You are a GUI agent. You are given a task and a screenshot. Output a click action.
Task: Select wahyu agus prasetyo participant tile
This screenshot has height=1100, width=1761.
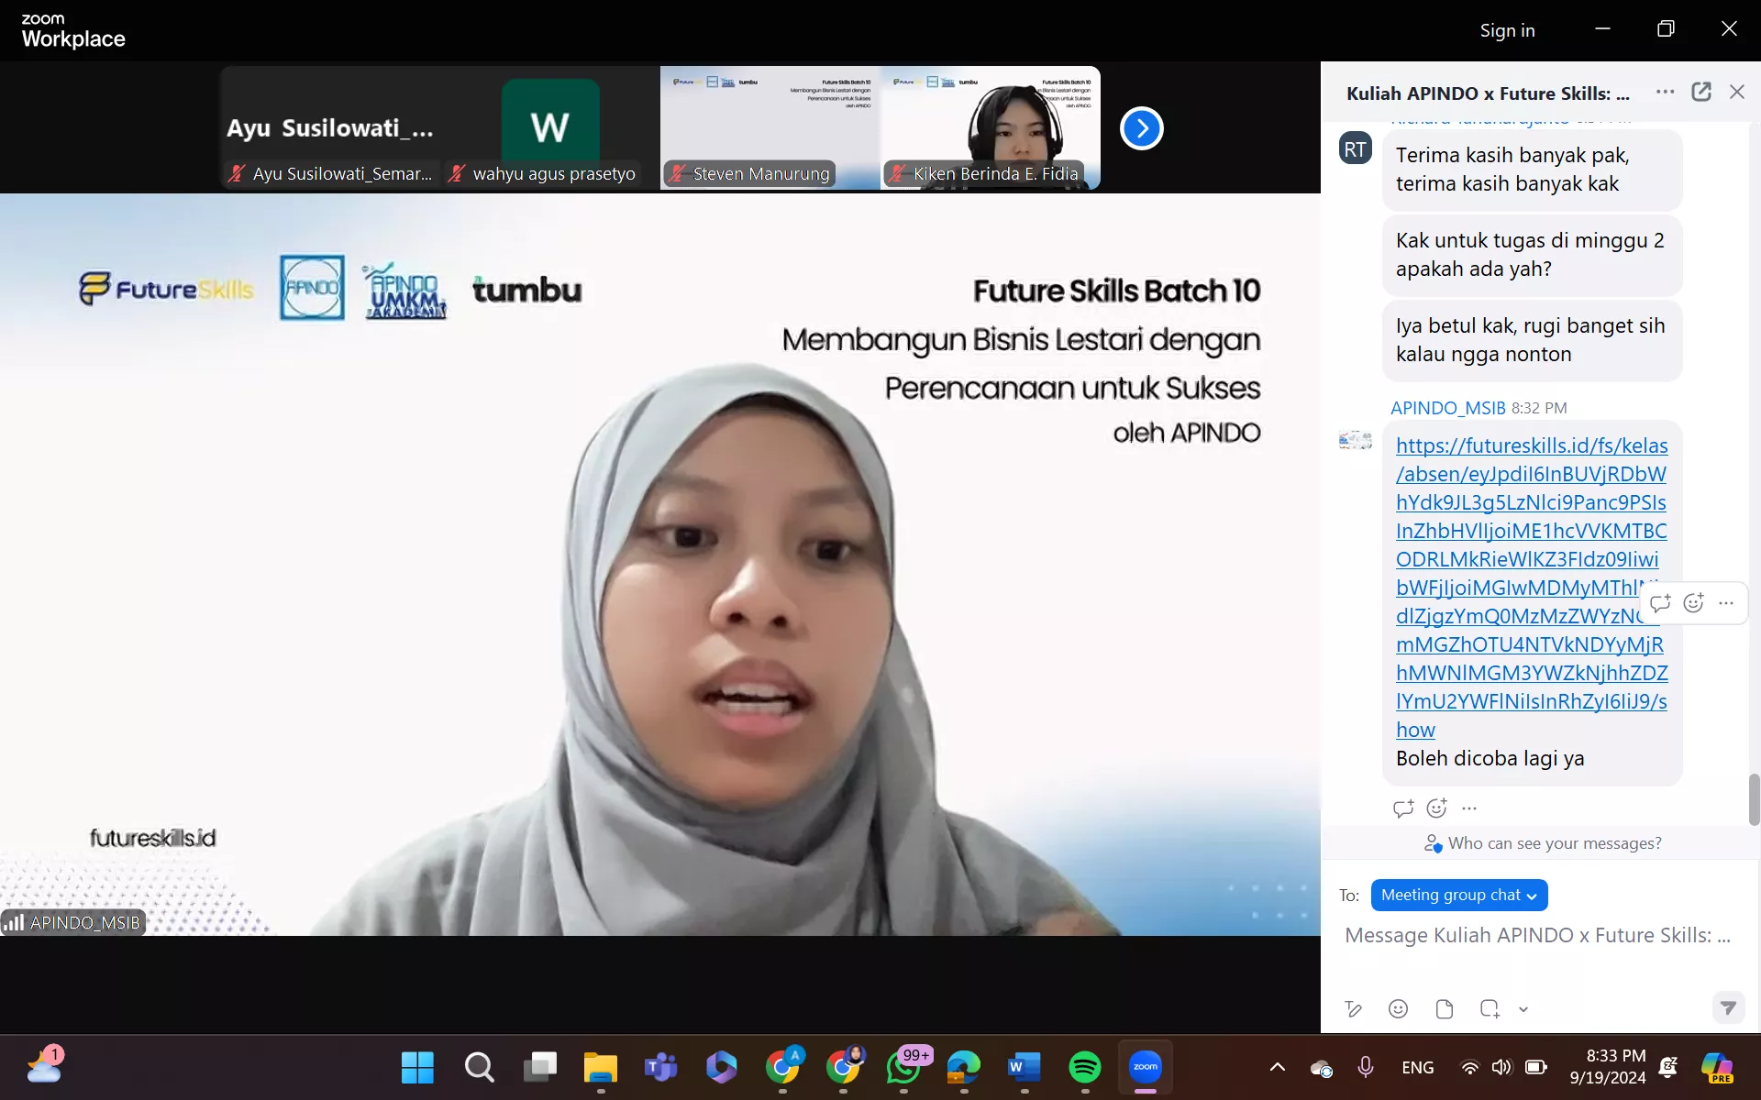pyautogui.click(x=550, y=127)
